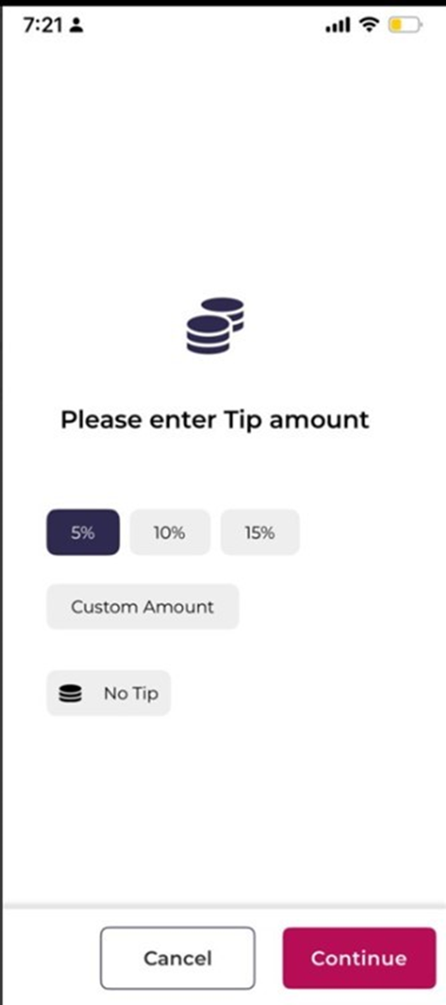Pick the 15% tip option

[x=260, y=532]
